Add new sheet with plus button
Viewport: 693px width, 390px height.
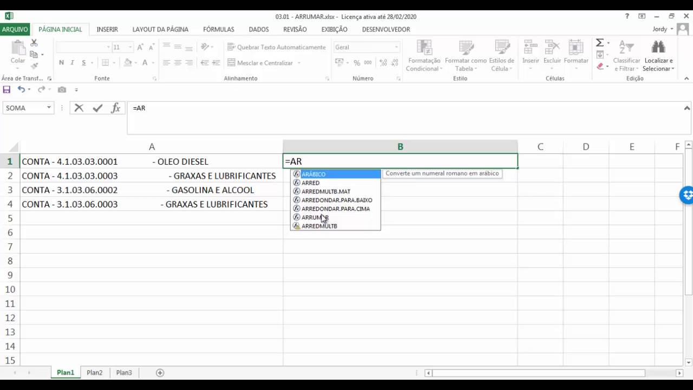pyautogui.click(x=160, y=373)
